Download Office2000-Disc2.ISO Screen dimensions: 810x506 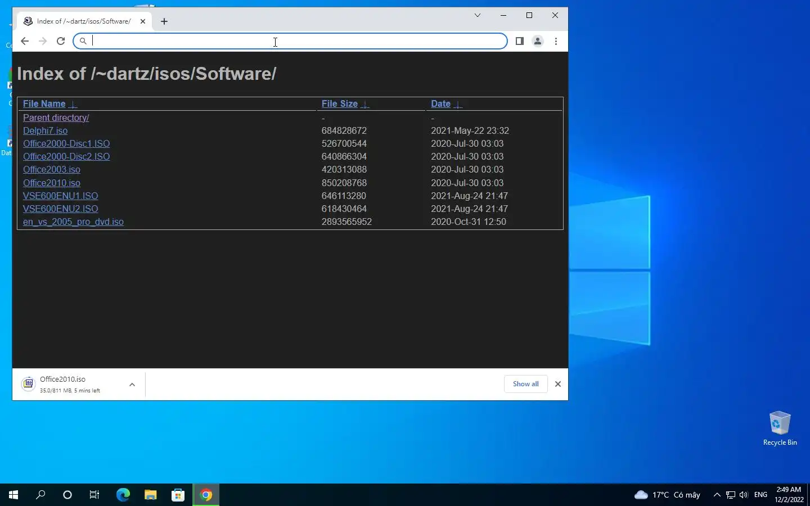pyautogui.click(x=66, y=156)
